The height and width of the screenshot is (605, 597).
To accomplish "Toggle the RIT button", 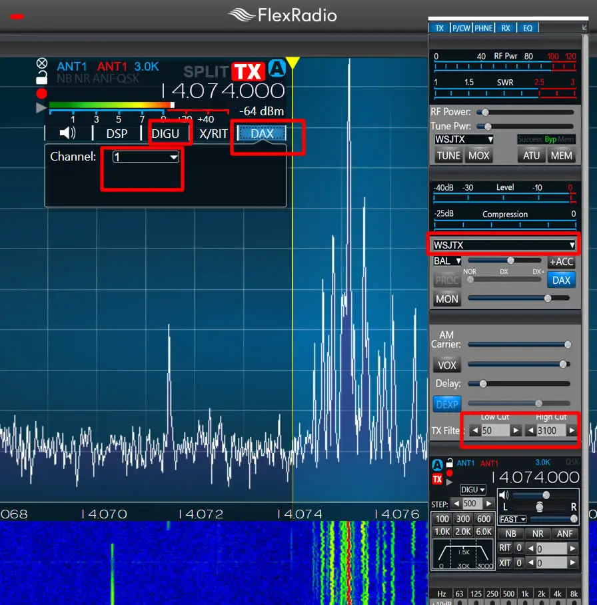I will click(x=505, y=548).
